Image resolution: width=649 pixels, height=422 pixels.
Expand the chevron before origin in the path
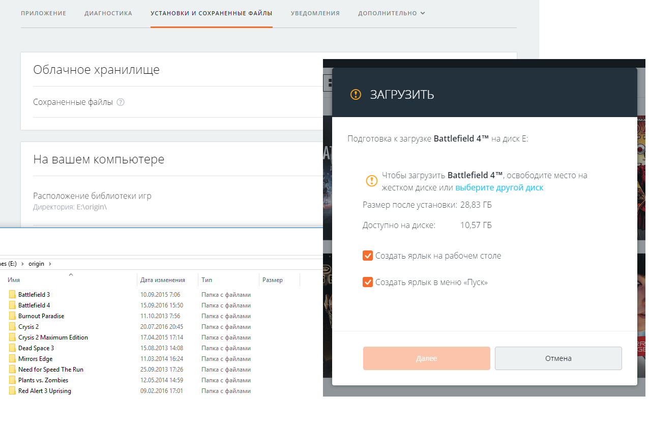coord(23,263)
